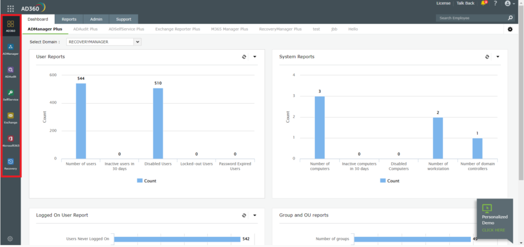The image size is (524, 247).
Task: Switch to the Dashboard tab
Action: [38, 19]
